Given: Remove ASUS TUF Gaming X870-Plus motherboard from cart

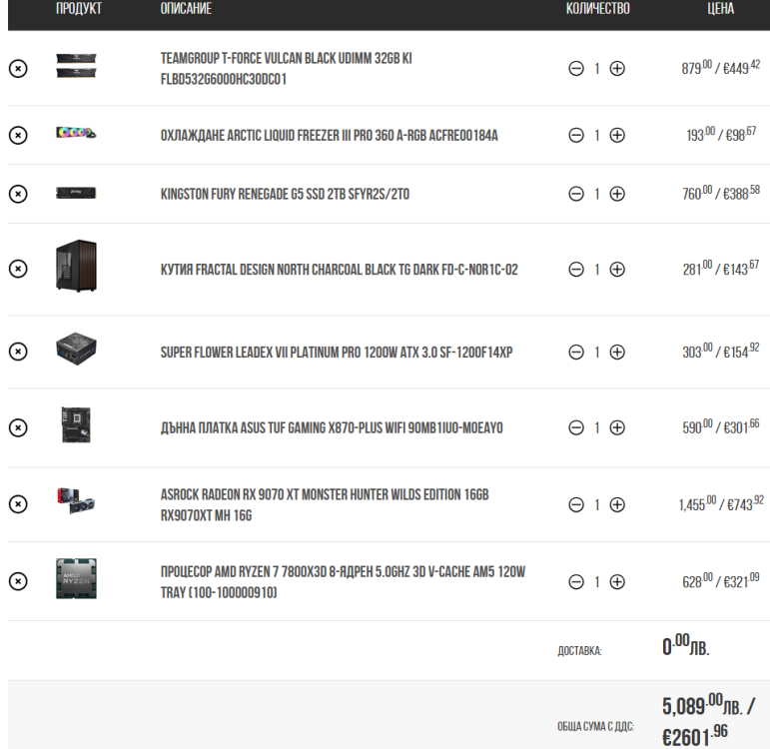Looking at the screenshot, I should click(x=18, y=427).
